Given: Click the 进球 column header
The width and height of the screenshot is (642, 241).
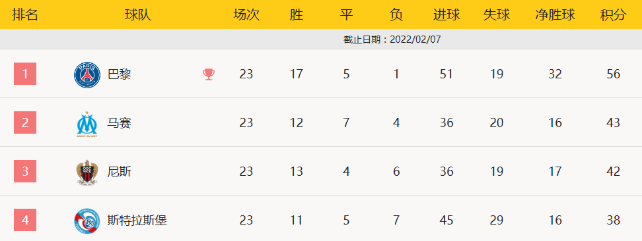Looking at the screenshot, I should point(446,15).
